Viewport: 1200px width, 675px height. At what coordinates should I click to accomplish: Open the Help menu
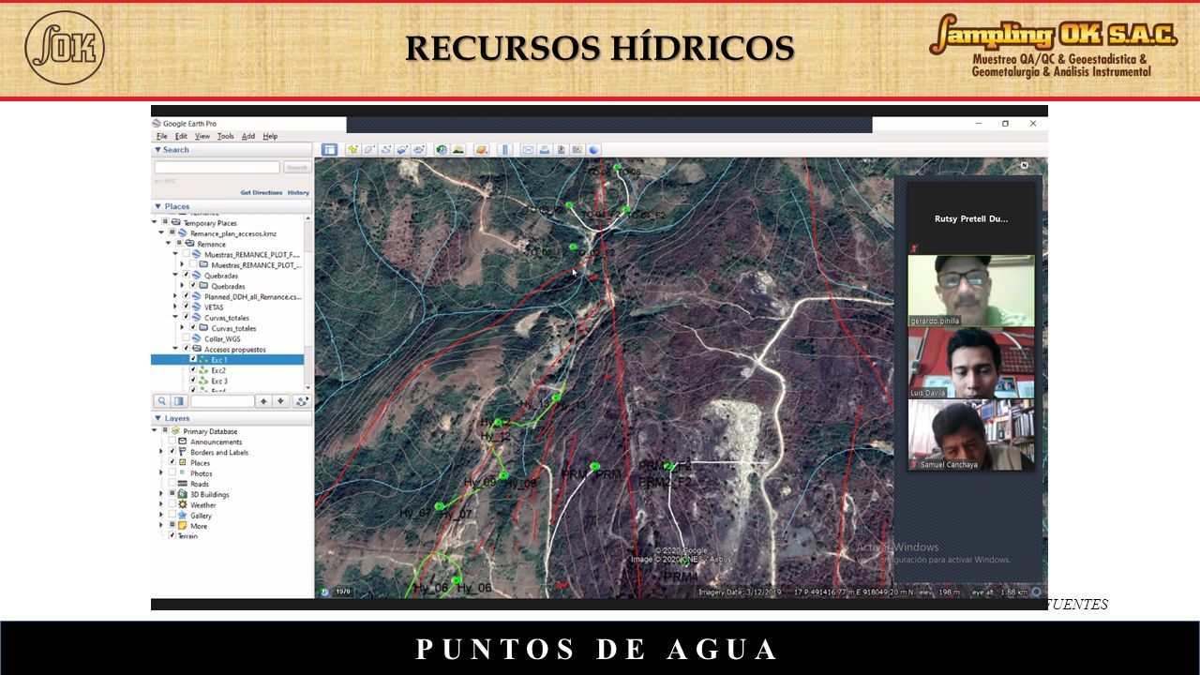(270, 136)
